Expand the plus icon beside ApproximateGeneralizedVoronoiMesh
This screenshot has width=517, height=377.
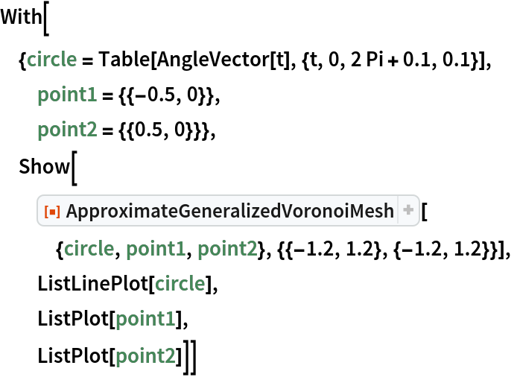[408, 212]
